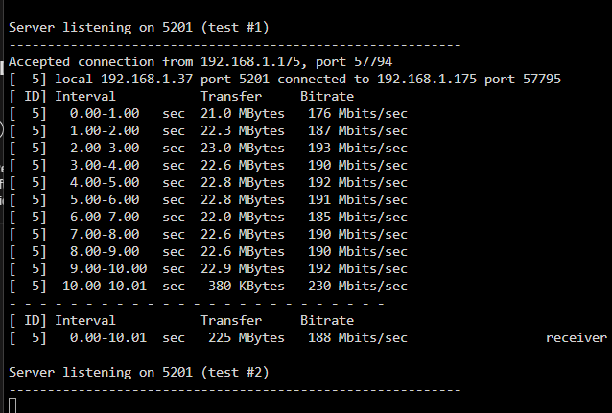Click the 176 Mbits/sec bitrate value
612x413 pixels.
coord(358,113)
